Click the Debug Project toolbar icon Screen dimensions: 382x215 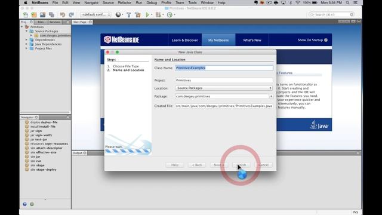click(158, 14)
